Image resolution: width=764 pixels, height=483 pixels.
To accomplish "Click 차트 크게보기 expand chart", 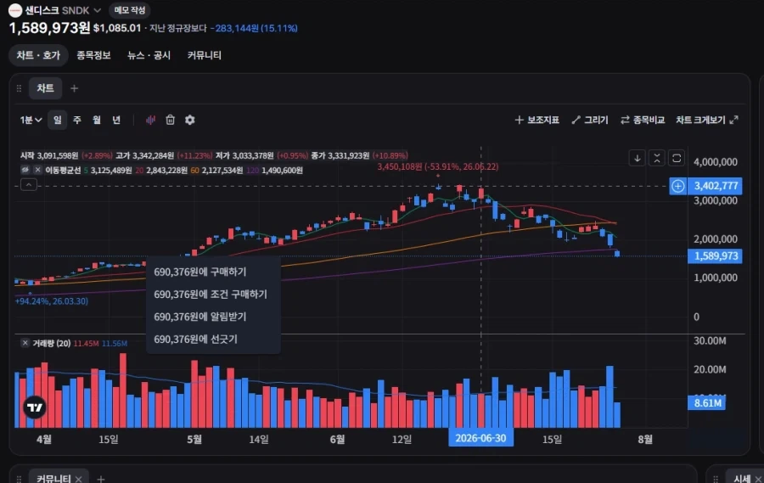I will tap(707, 120).
